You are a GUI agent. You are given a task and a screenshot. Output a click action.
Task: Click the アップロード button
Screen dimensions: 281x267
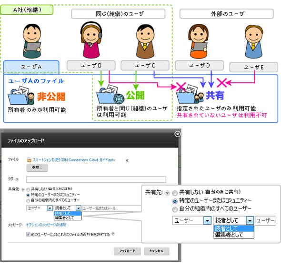point(127,251)
